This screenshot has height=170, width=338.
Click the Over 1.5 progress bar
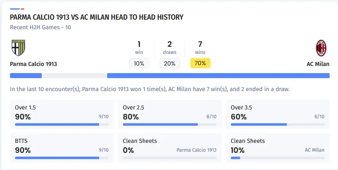pos(61,124)
